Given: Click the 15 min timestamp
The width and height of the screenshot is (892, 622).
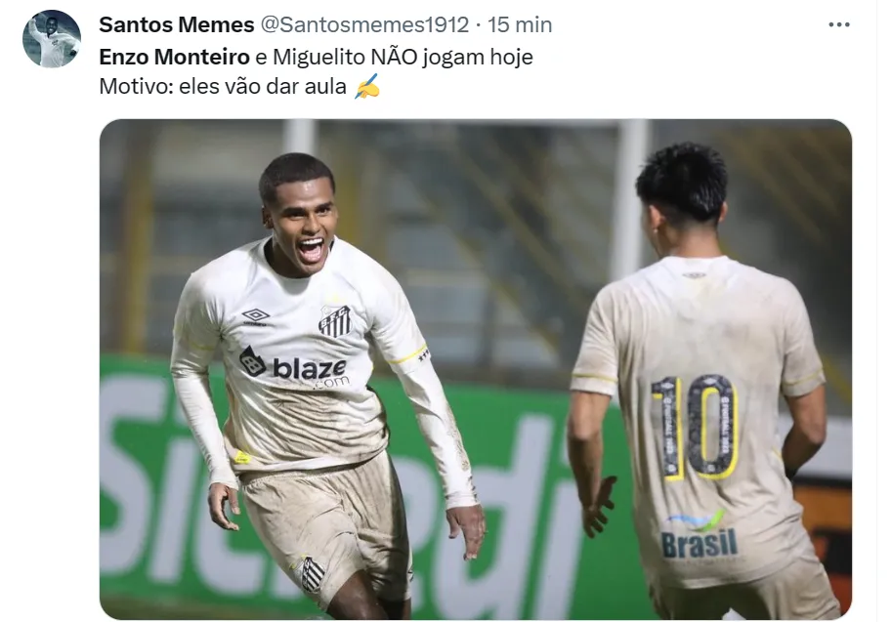Looking at the screenshot, I should click(520, 24).
